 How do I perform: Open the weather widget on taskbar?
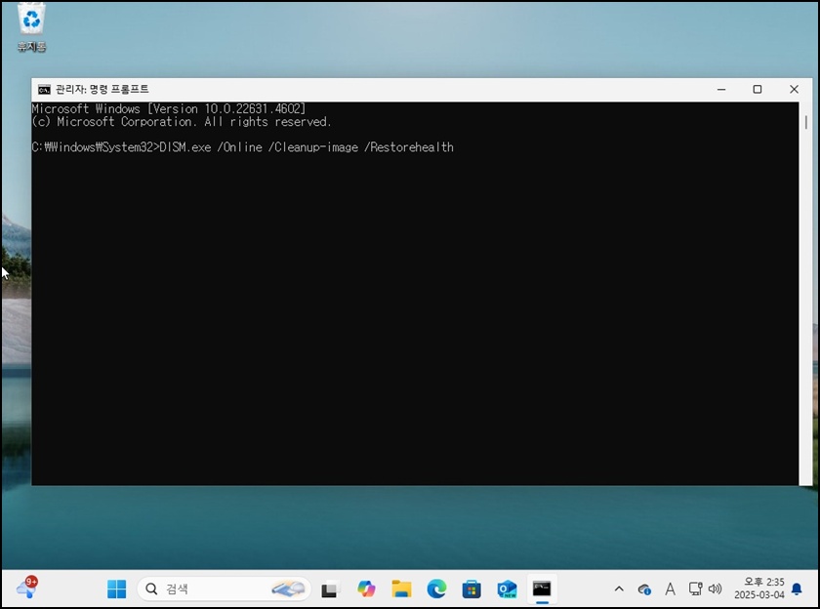click(26, 589)
